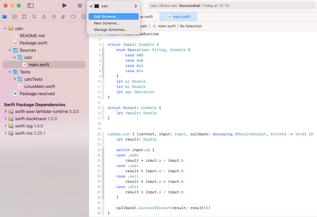Image resolution: width=317 pixels, height=217 pixels.
Task: Run the calc scheme with the play button
Action: point(64,6)
